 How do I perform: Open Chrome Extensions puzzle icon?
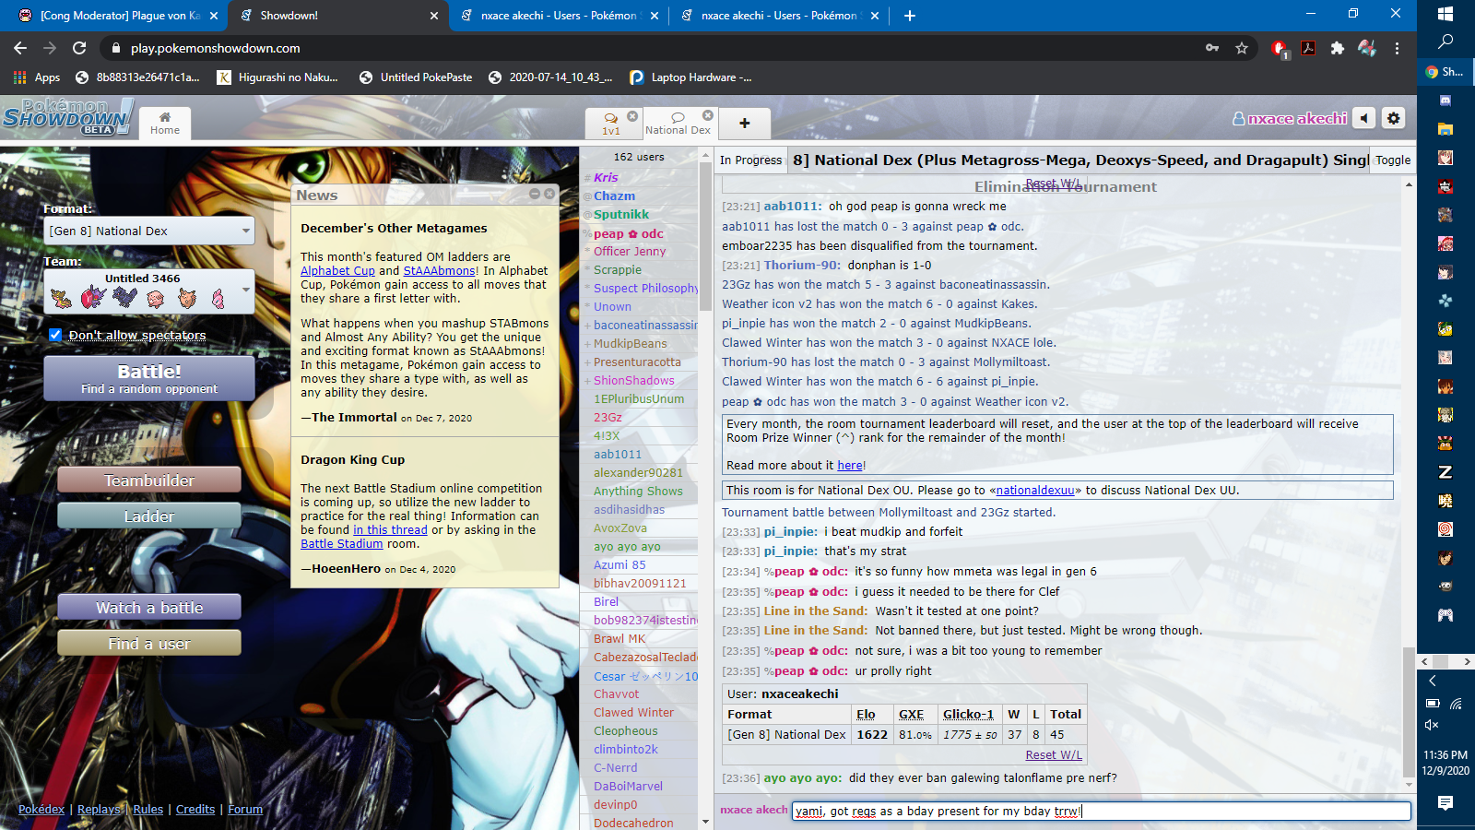coord(1338,48)
